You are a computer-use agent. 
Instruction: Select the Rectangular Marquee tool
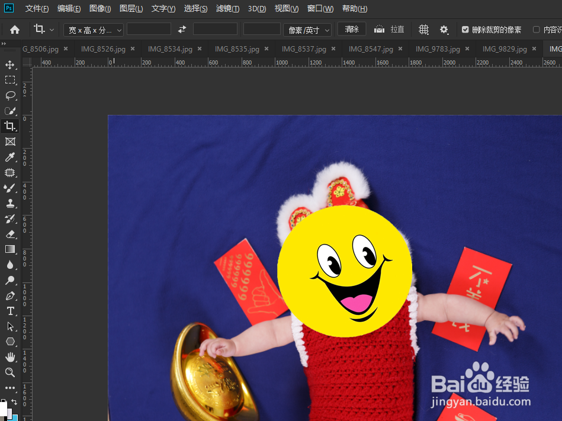pos(10,80)
